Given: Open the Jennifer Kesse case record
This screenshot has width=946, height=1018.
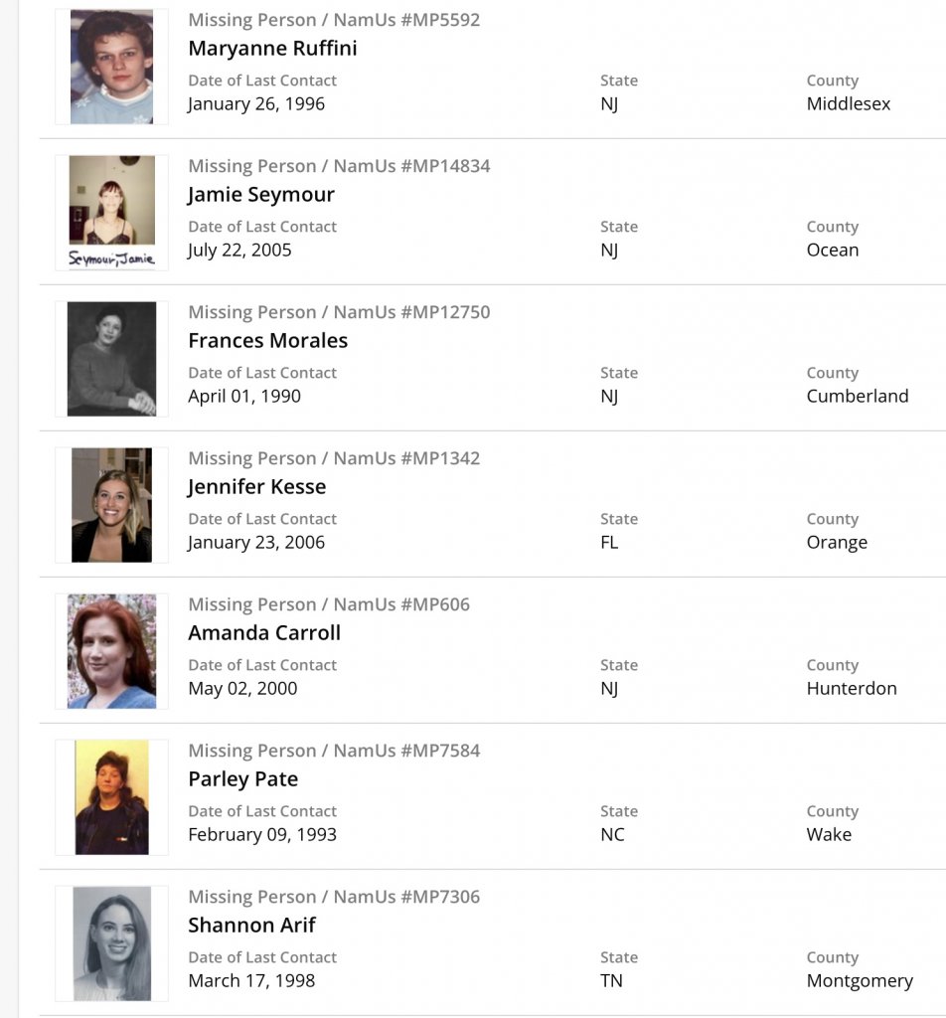Looking at the screenshot, I should tap(257, 487).
